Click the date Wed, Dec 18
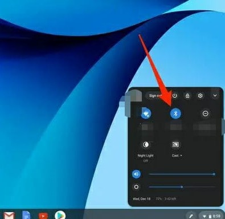 tap(141, 199)
